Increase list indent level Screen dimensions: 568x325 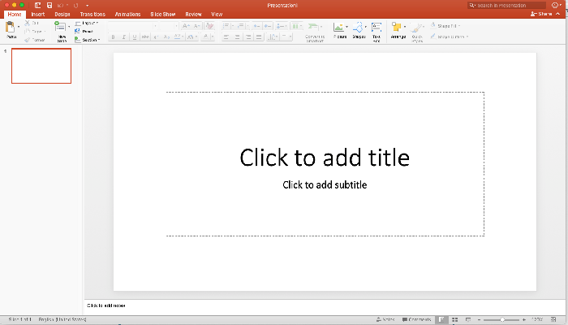[267, 26]
